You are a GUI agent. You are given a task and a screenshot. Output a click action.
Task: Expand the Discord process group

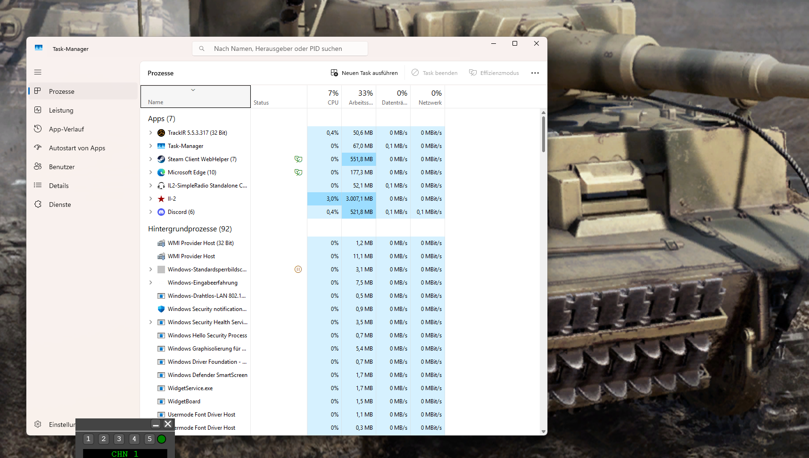coord(151,212)
